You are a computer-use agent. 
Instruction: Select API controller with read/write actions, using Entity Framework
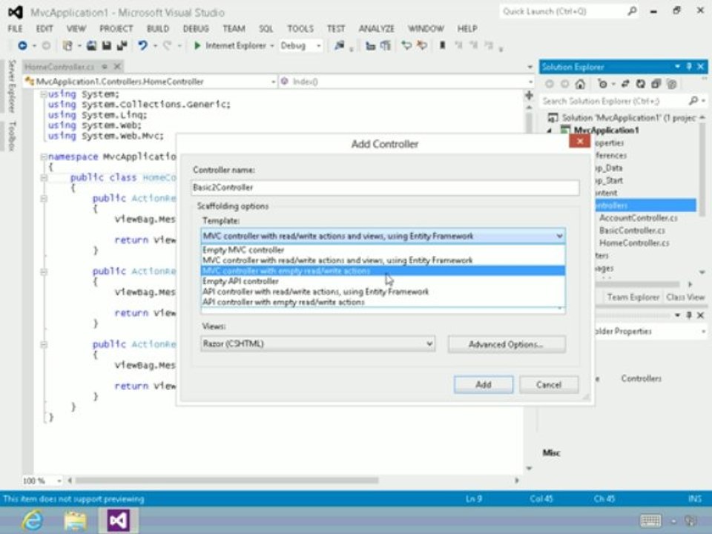383,291
